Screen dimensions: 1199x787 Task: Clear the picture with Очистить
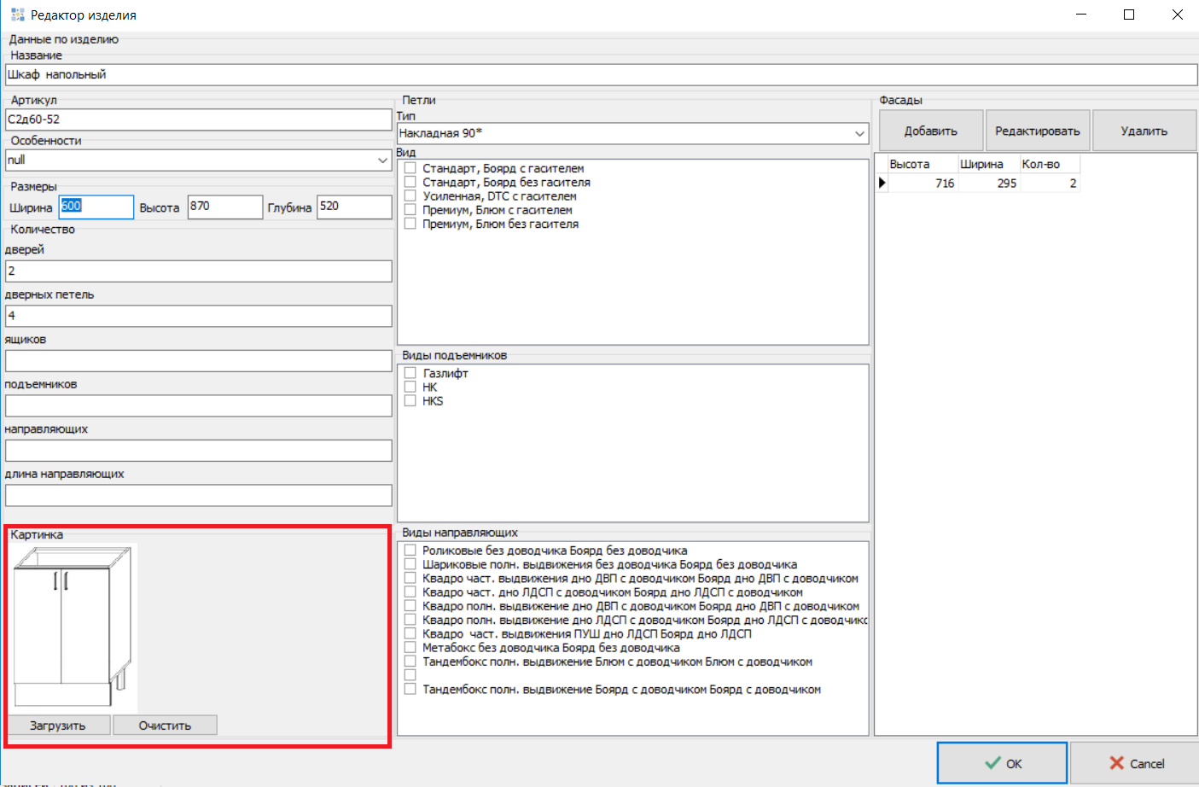[x=165, y=726]
